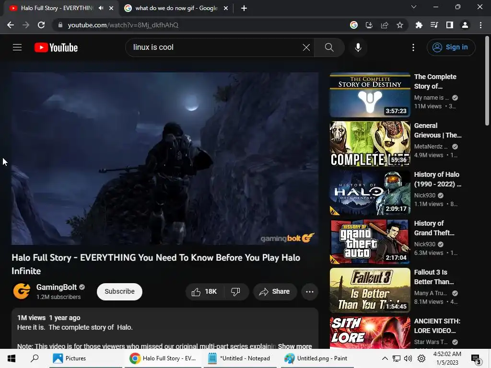This screenshot has width=491, height=368.
Task: Open the GamingBolt channel name link
Action: (57, 287)
